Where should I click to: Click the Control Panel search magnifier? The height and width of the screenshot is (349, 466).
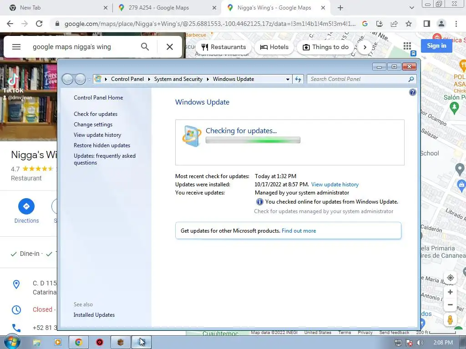[411, 79]
